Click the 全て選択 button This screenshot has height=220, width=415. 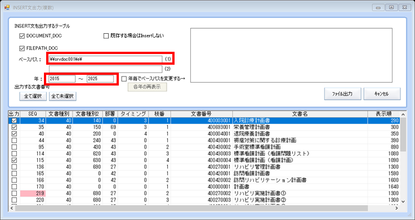(x=33, y=97)
